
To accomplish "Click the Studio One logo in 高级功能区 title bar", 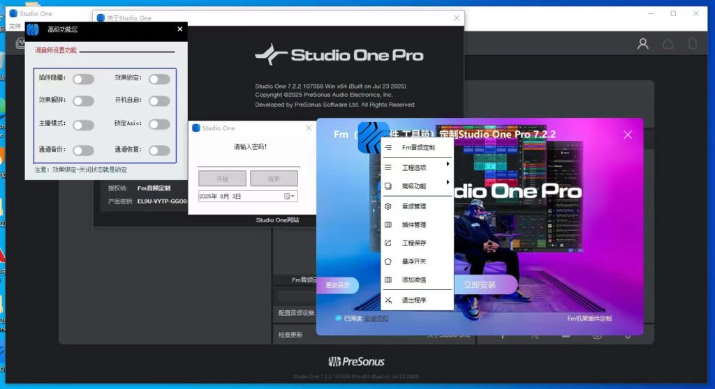I will (33, 29).
